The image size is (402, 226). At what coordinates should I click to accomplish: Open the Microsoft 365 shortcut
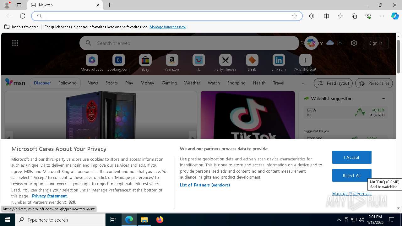pyautogui.click(x=92, y=62)
